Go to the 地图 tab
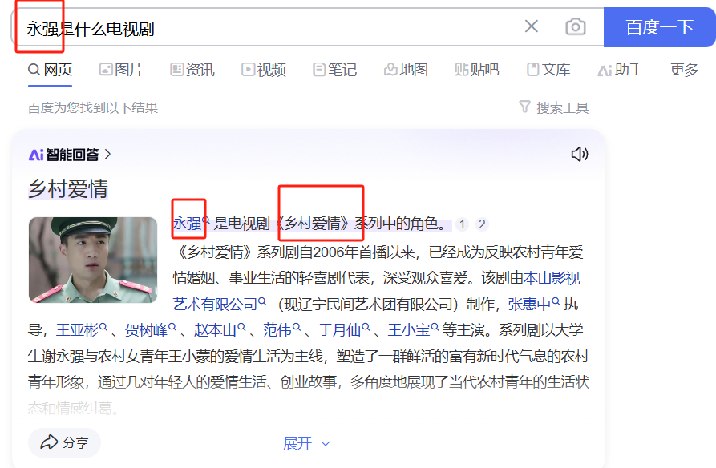The image size is (716, 468). (x=406, y=70)
